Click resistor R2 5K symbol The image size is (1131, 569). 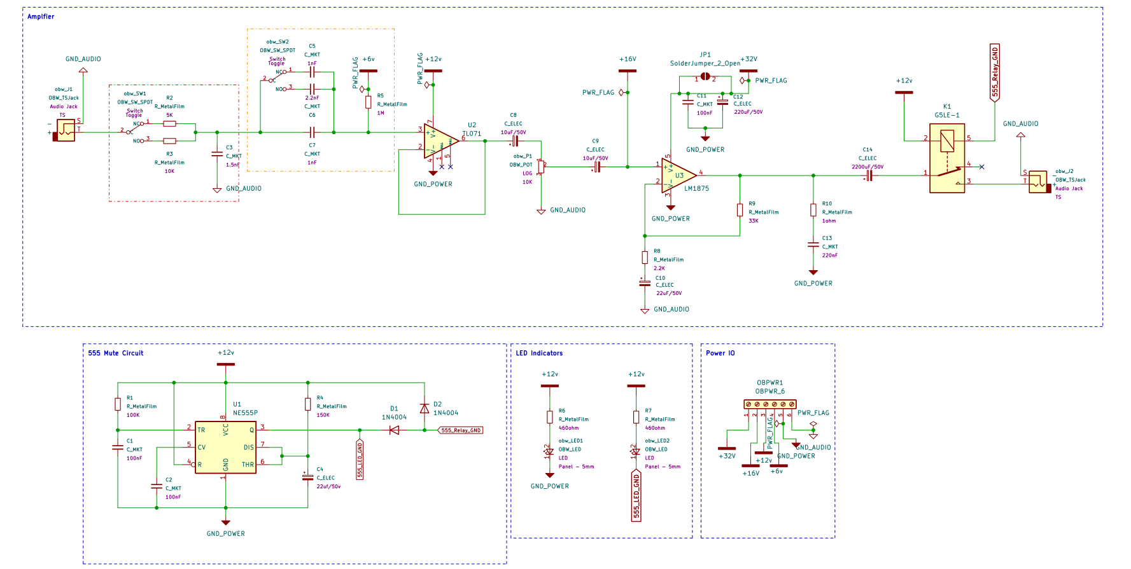(169, 123)
